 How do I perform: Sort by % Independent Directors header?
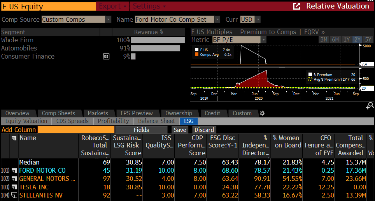[255, 146]
